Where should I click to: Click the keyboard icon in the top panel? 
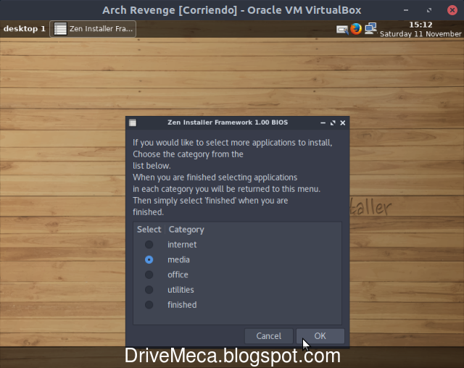coord(342,30)
